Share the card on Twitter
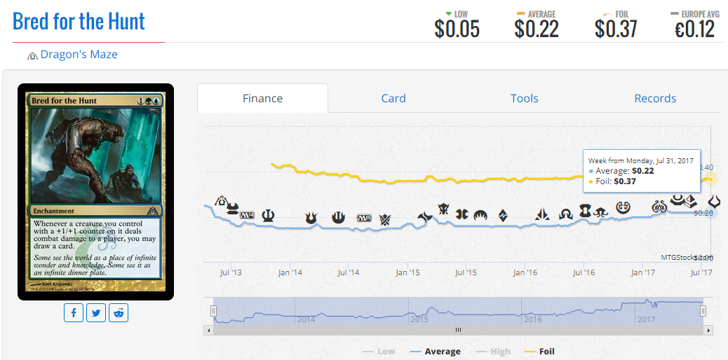Image resolution: width=728 pixels, height=360 pixels. point(96,312)
